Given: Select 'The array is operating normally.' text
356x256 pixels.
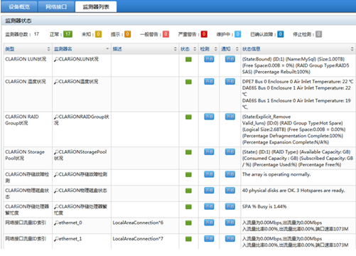Looking at the screenshot, I should [x=276, y=174].
